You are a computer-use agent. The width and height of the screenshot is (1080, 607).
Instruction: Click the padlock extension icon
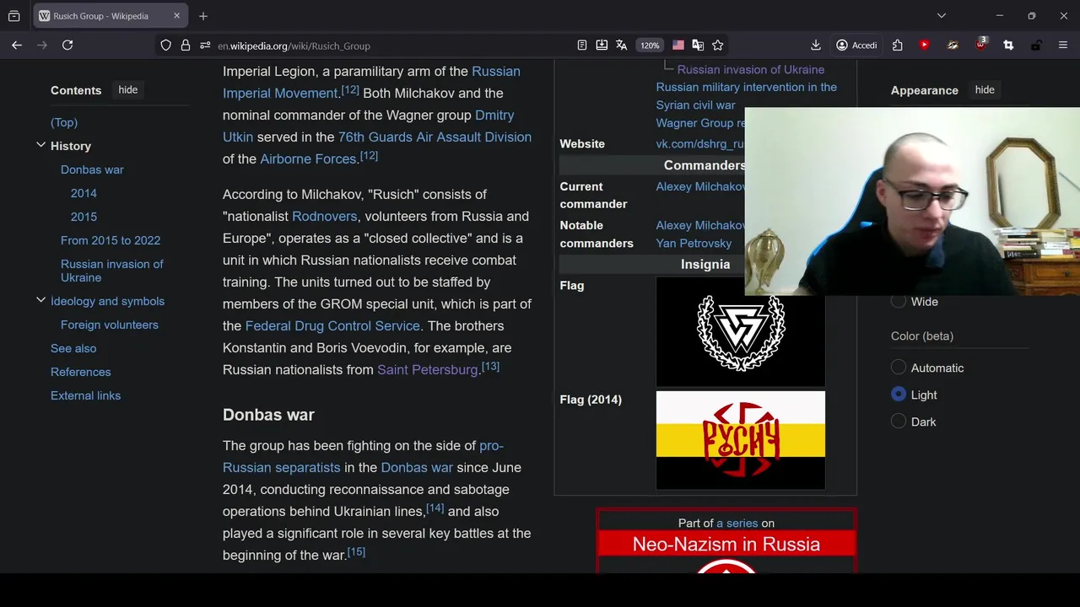click(1036, 46)
